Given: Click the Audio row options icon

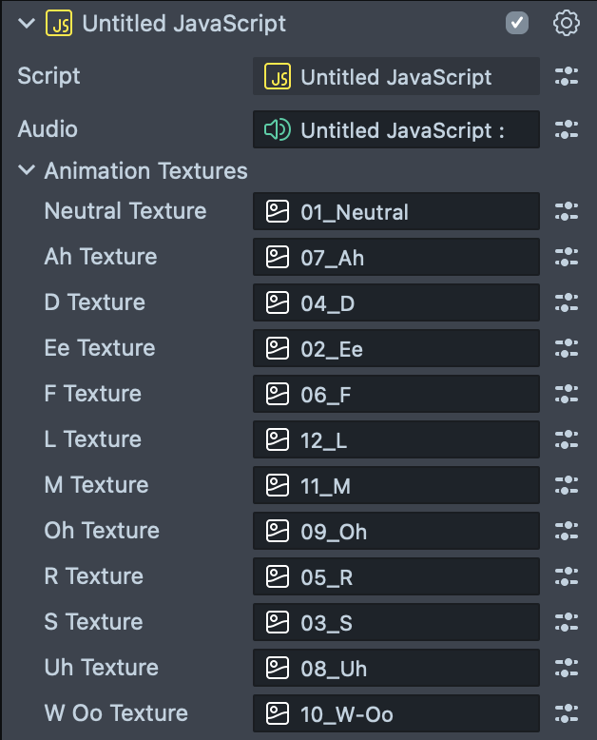Looking at the screenshot, I should 567,129.
